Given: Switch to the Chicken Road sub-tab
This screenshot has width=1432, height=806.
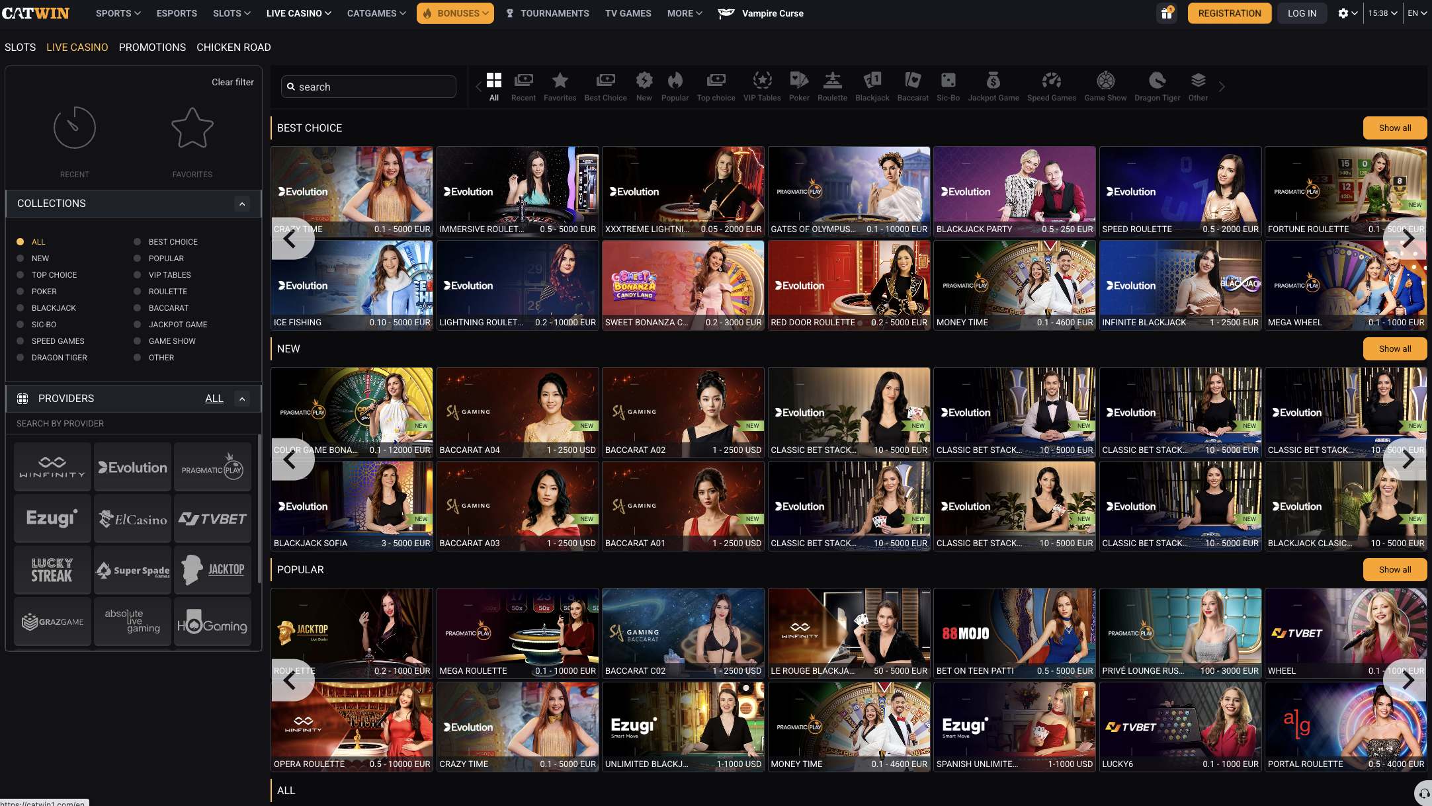Looking at the screenshot, I should click(x=233, y=48).
